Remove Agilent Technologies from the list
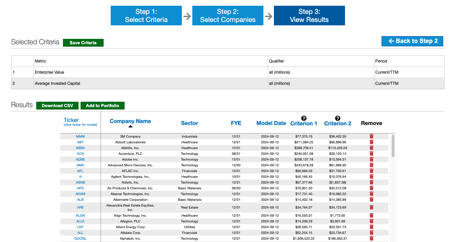This screenshot has width=453, height=242. pos(371,177)
